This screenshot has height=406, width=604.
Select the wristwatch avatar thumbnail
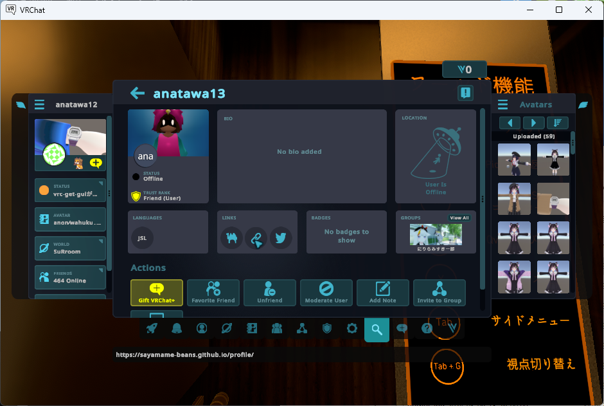[x=553, y=199]
